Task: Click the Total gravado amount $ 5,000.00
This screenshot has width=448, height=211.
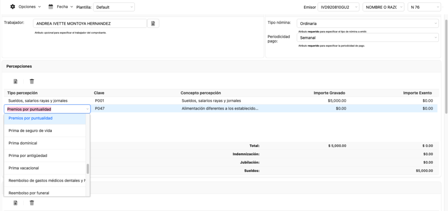Action: coord(337,146)
